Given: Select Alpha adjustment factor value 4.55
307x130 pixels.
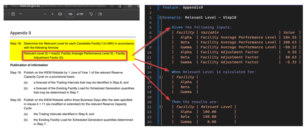Looking at the screenshot, I should click(x=292, y=52).
